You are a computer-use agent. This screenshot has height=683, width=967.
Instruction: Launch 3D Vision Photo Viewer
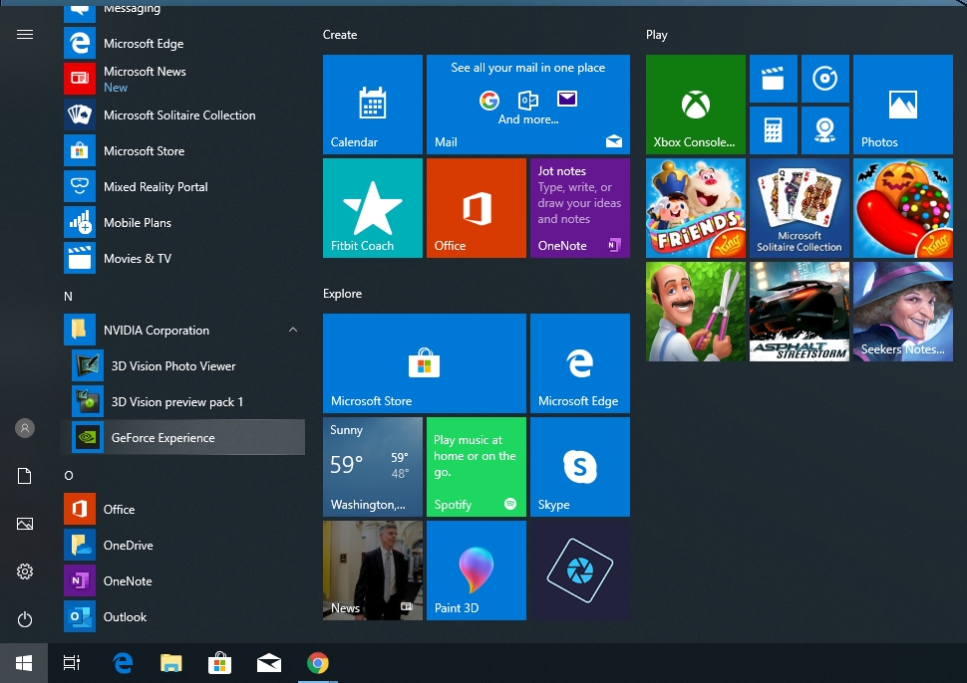tap(183, 365)
